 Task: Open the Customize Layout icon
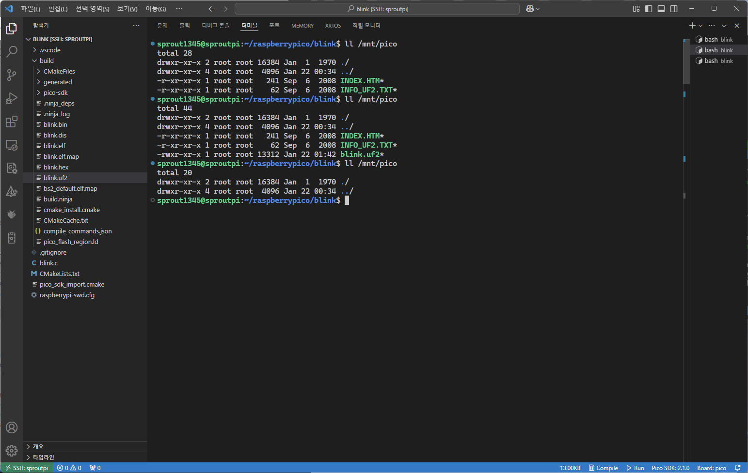point(636,9)
